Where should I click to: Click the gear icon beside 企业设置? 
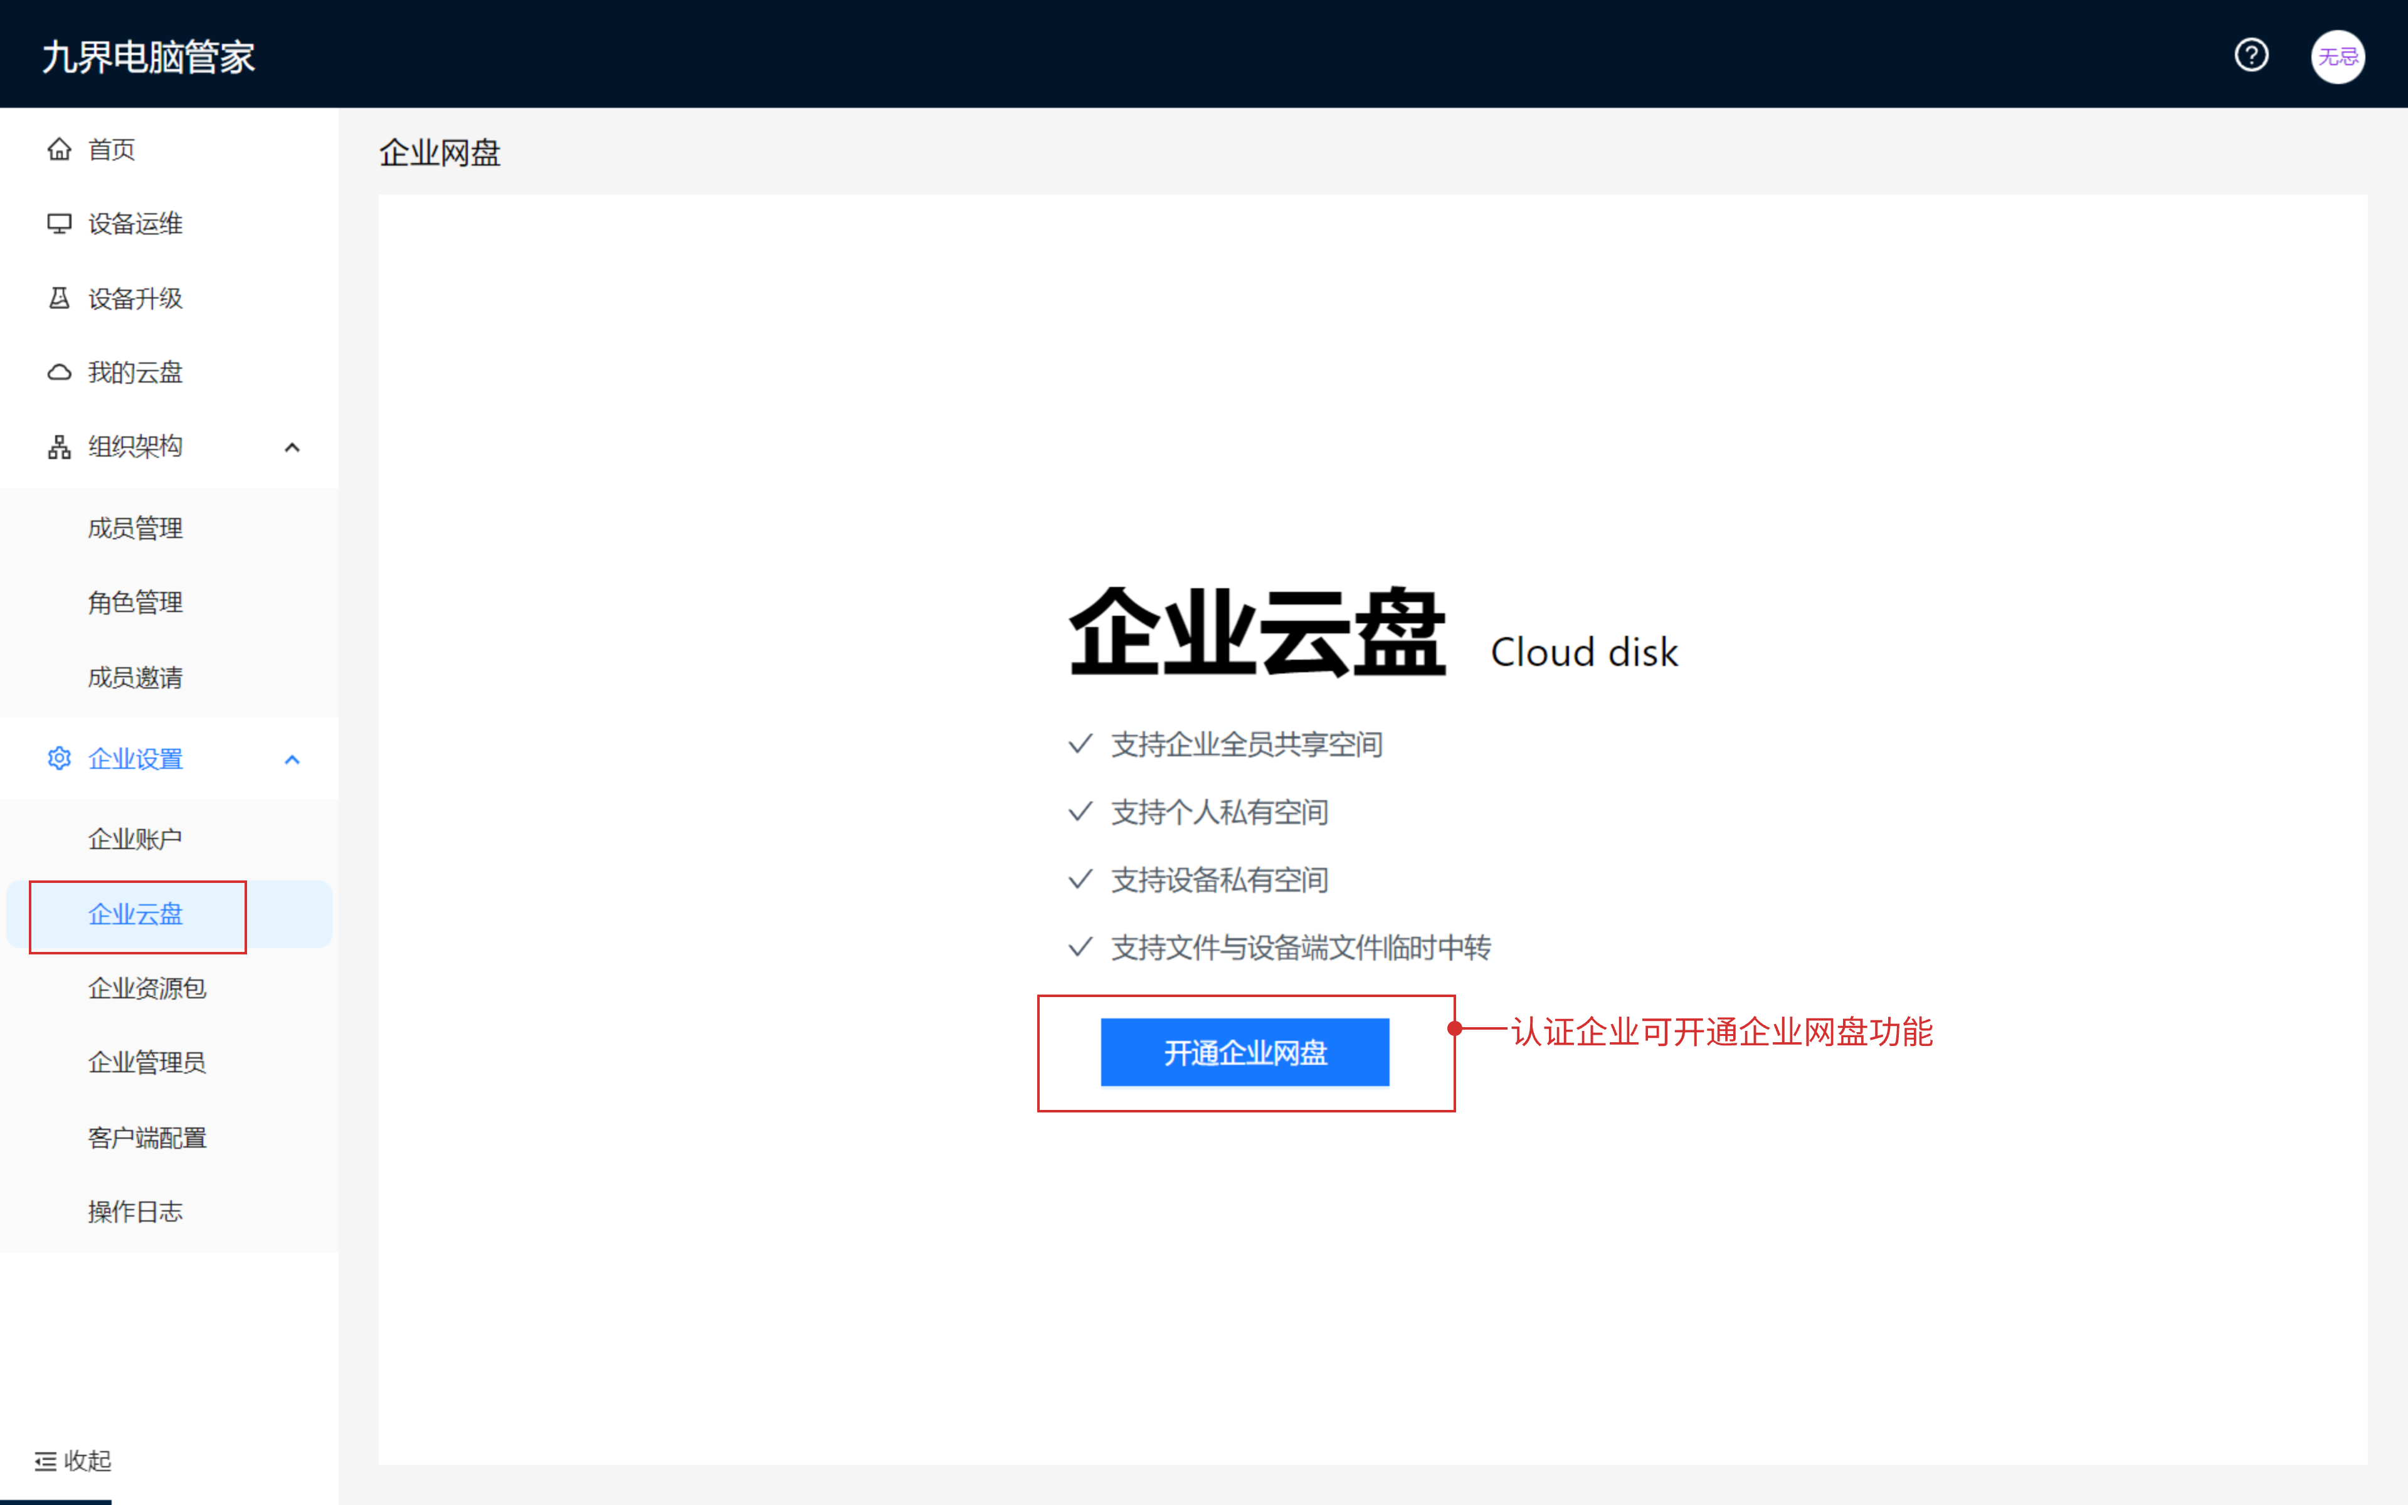(x=60, y=759)
